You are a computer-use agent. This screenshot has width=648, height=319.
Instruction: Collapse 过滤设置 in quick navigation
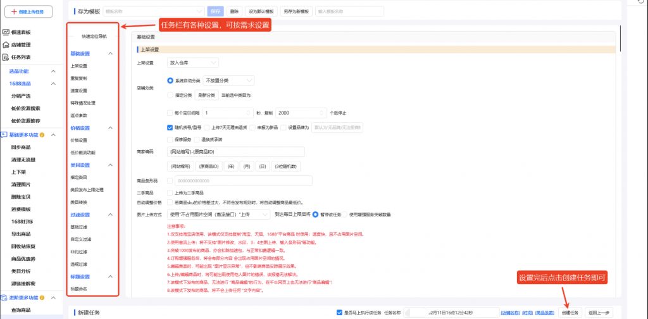110,215
